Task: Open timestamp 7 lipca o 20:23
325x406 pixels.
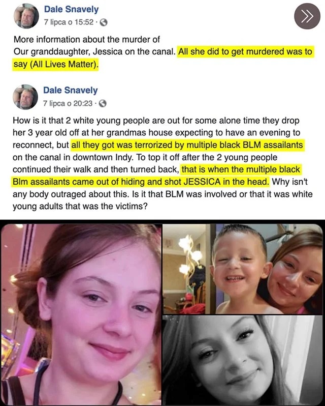Action: [68, 103]
